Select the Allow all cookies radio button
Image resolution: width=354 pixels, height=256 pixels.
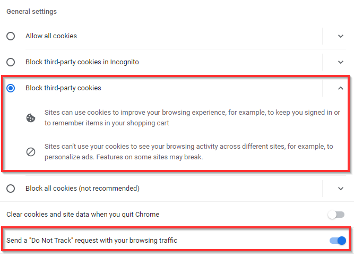point(11,36)
